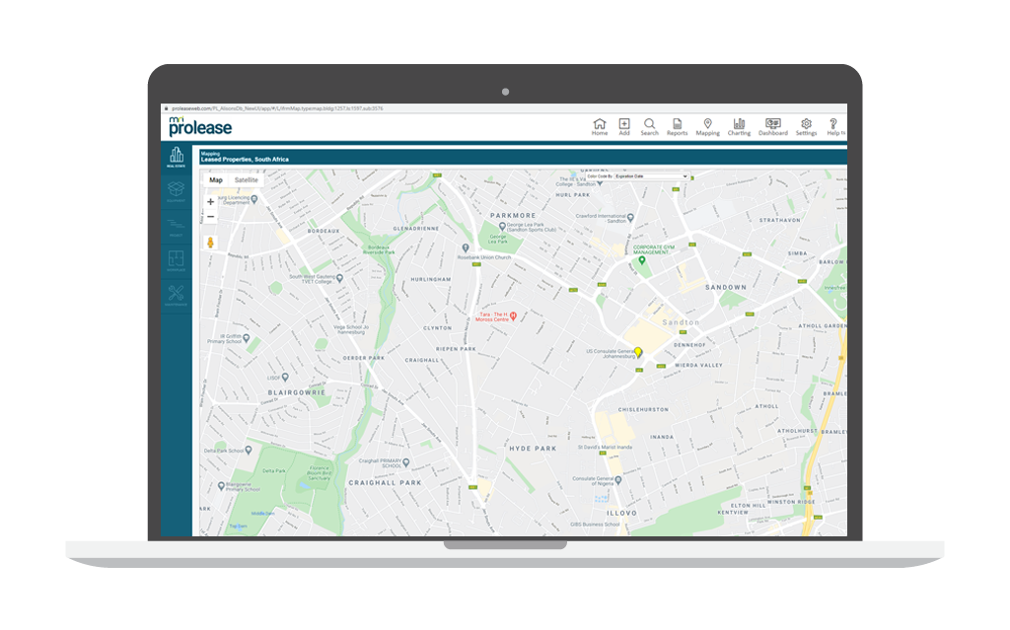Click the Add icon in the toolbar
1010x630 pixels.
coord(624,127)
